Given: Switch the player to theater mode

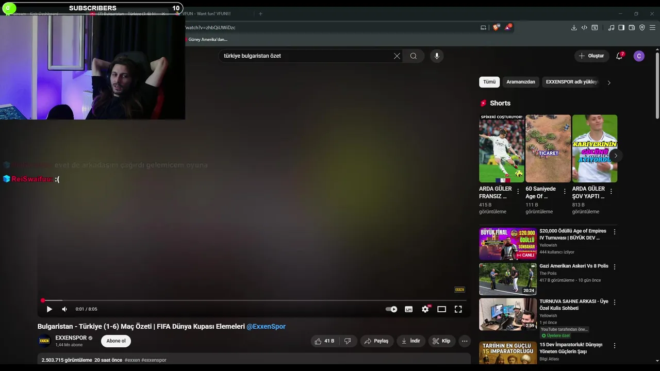Looking at the screenshot, I should tap(441, 309).
